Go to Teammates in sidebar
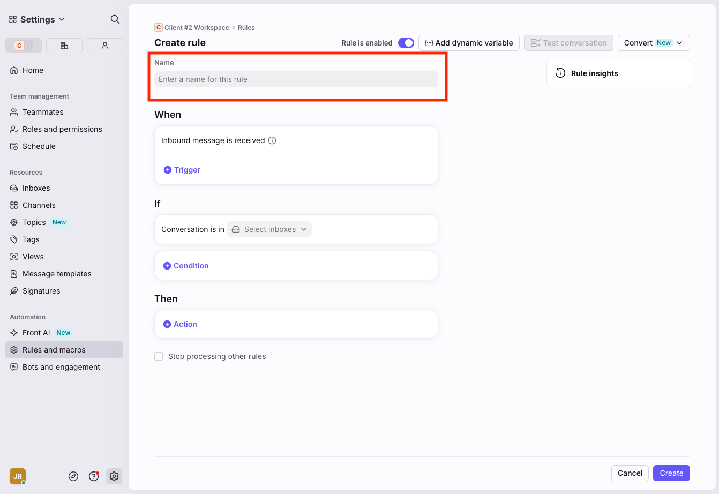Screen dimensions: 719x494 (43, 112)
